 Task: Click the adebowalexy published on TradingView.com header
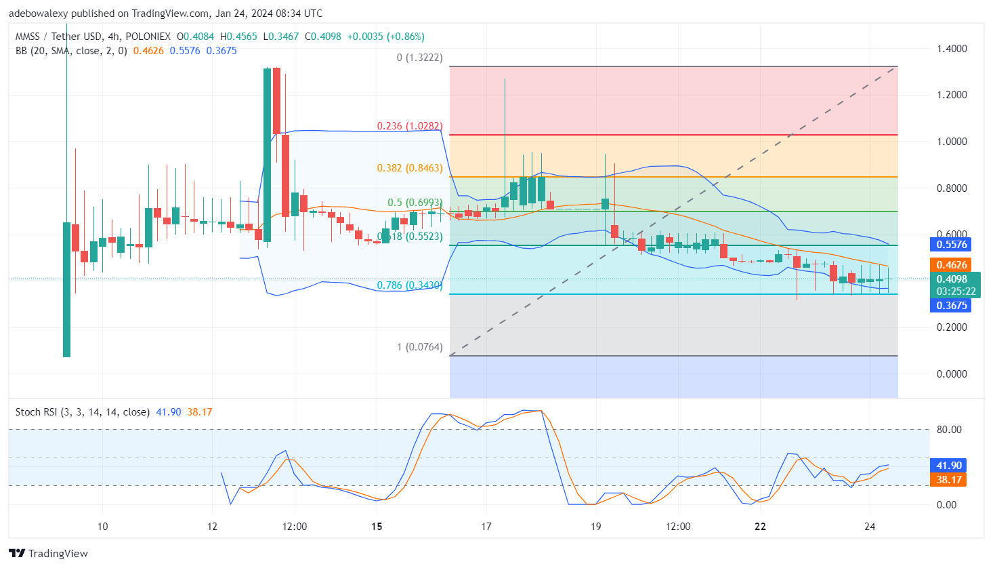165,13
